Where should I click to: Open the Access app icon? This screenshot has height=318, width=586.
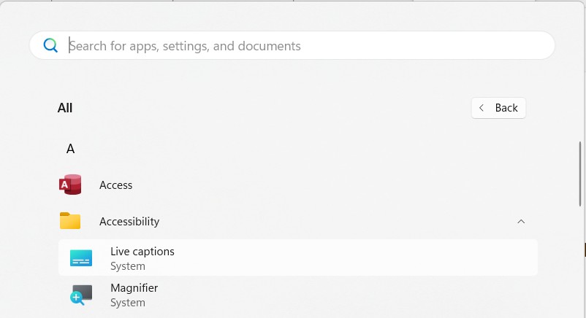70,185
